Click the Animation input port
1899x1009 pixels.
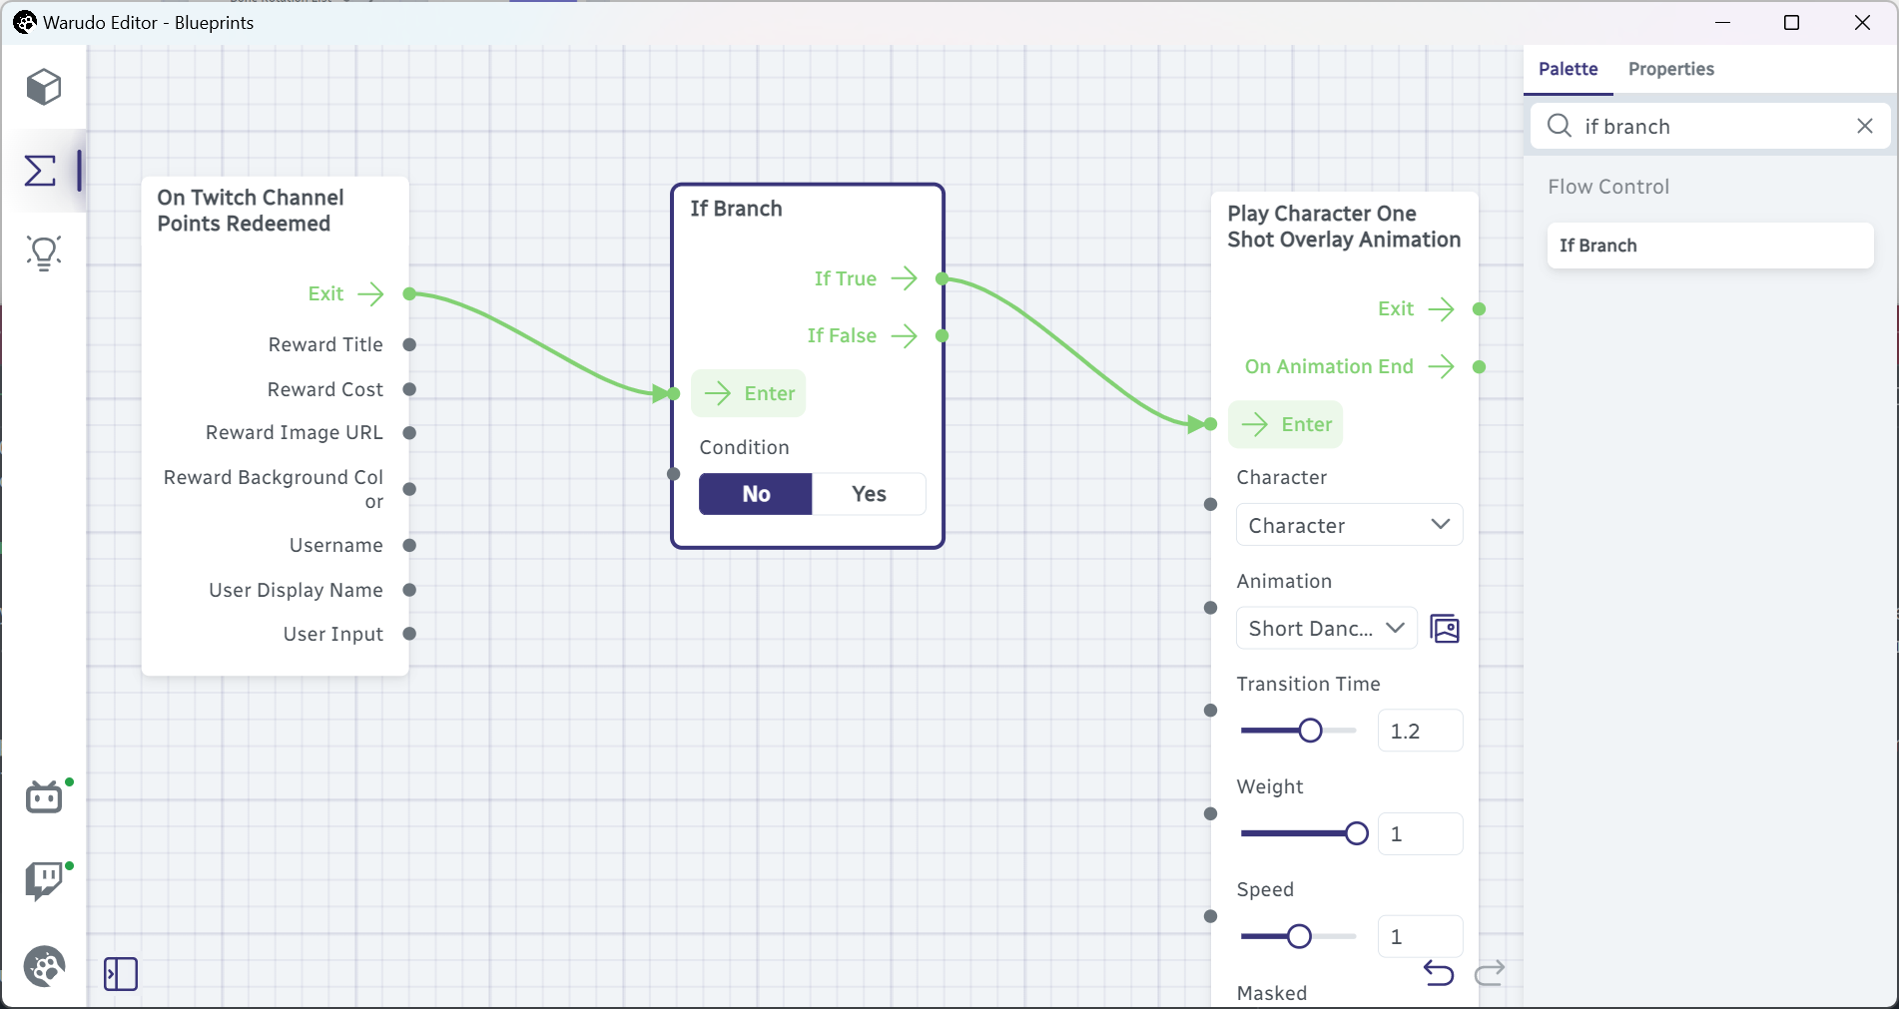point(1210,608)
